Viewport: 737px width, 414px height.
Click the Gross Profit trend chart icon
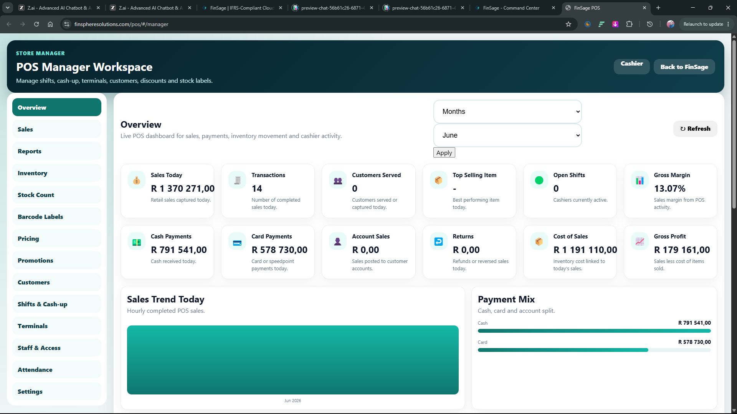pos(640,242)
